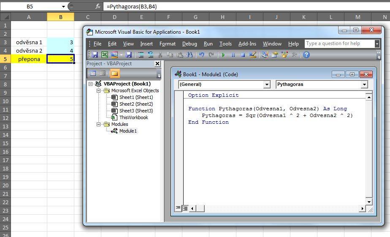390x237 pixels.
Task: Click the Save icon left of the Excel icon
Action: 95,55
